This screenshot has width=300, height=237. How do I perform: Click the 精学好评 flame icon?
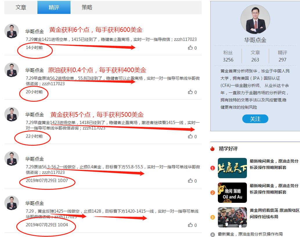(213, 149)
